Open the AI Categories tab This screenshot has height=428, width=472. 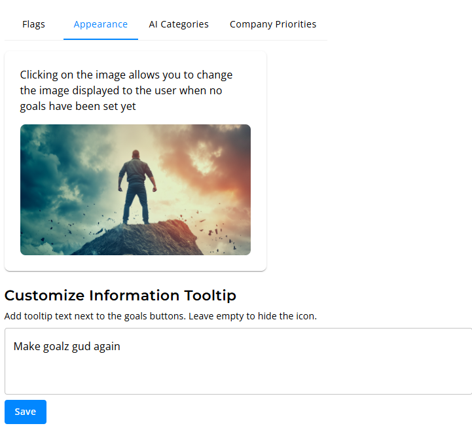coord(179,24)
